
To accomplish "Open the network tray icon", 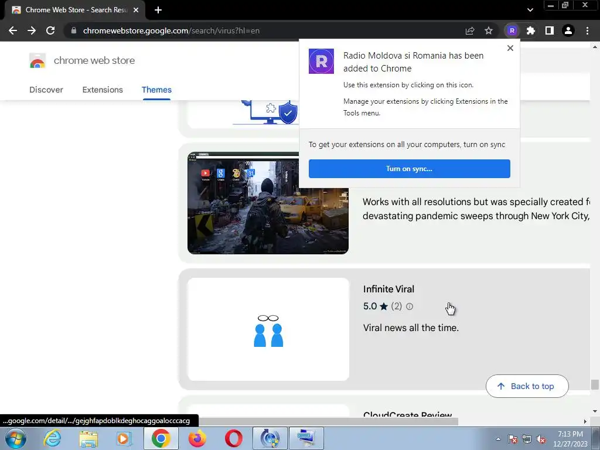I will point(527,439).
